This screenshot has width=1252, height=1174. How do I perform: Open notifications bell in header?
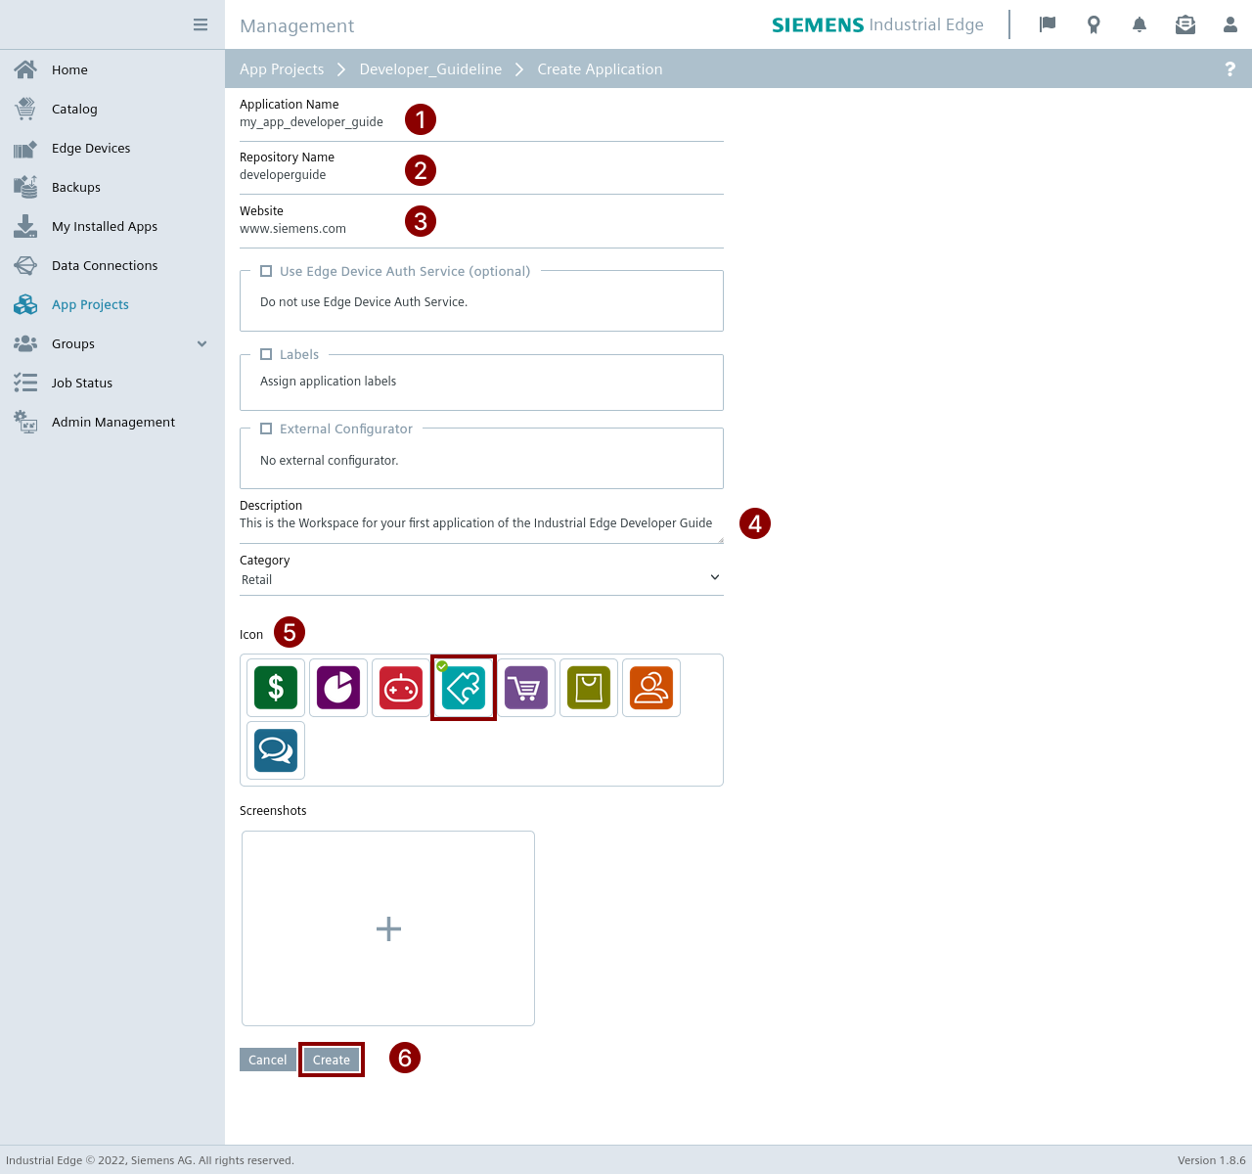pyautogui.click(x=1140, y=24)
